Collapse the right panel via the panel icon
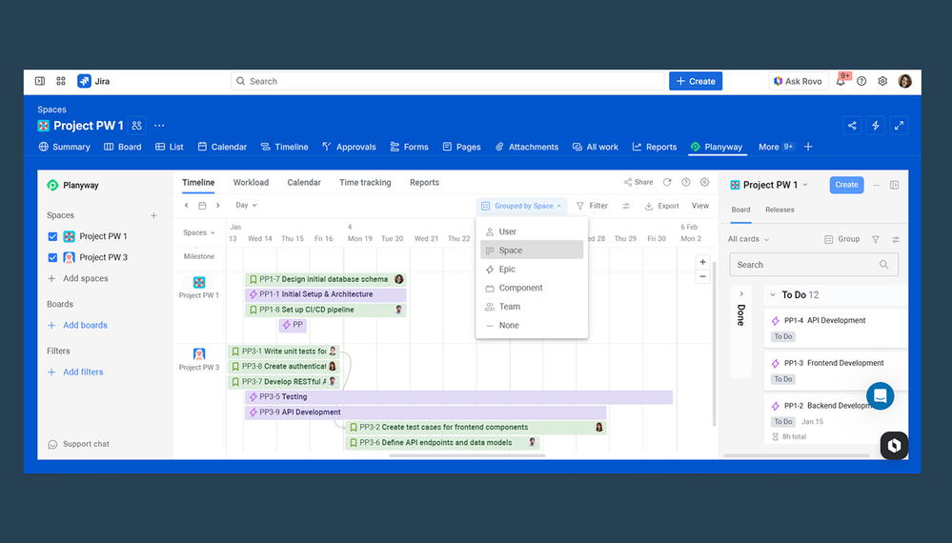Viewport: 952px width, 543px height. (x=894, y=185)
